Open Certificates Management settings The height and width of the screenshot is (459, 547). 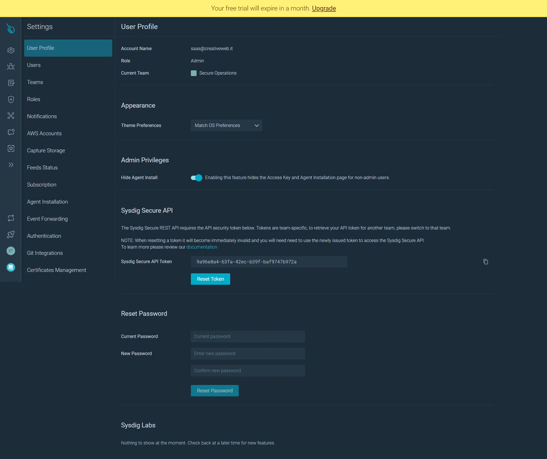tap(68, 270)
